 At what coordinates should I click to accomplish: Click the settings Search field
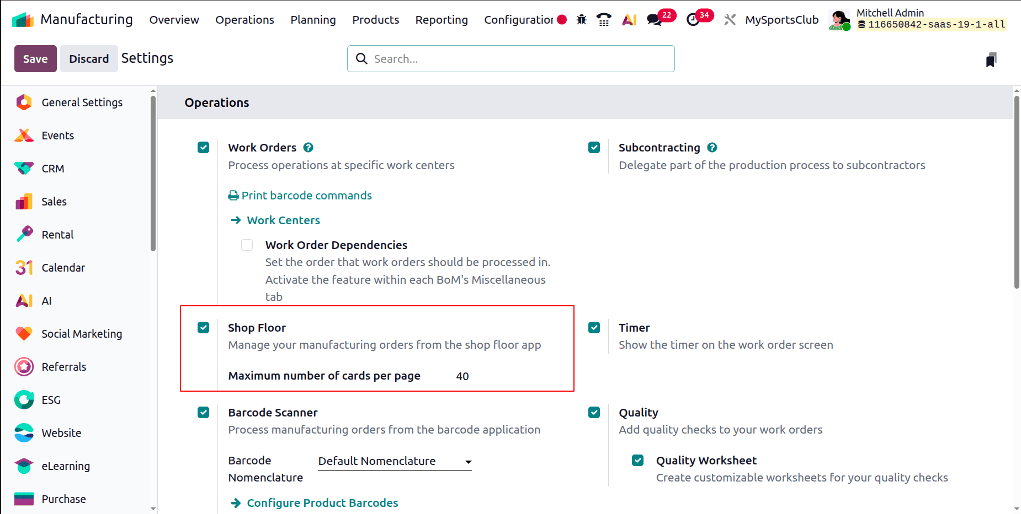tap(511, 59)
